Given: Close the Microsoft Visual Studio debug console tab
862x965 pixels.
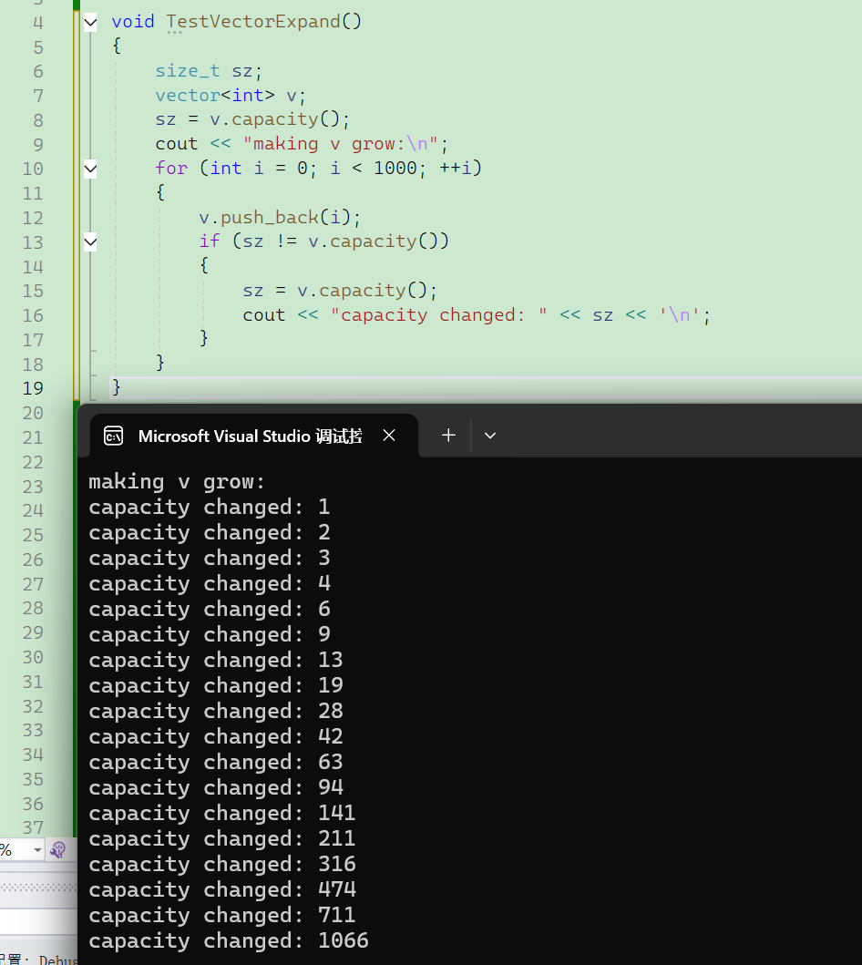Looking at the screenshot, I should 389,436.
